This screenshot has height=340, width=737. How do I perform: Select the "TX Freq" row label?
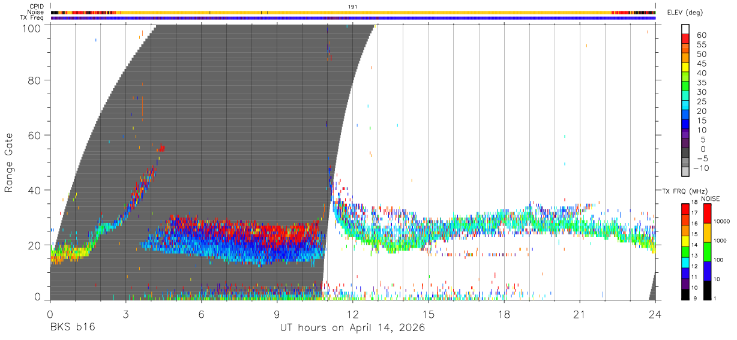(x=32, y=18)
